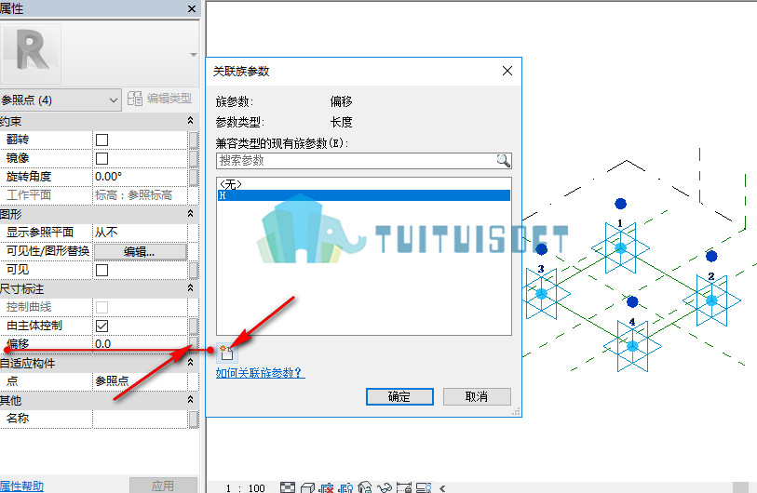Collapse the 其他 section

tap(190, 399)
